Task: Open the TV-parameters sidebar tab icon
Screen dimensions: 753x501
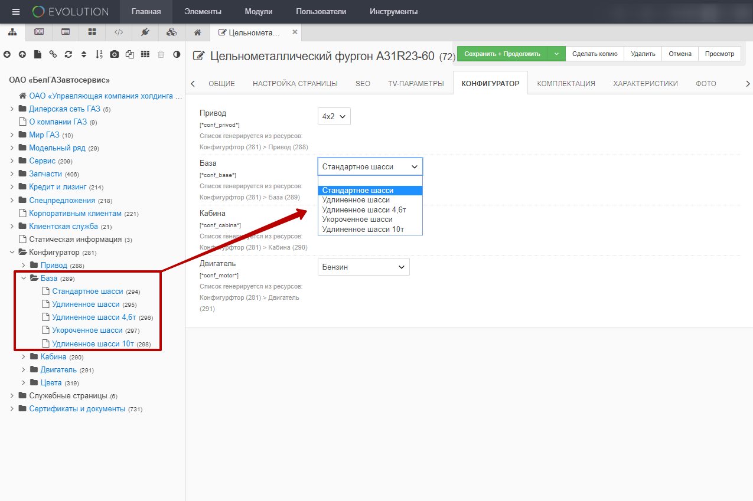Action: point(66,32)
